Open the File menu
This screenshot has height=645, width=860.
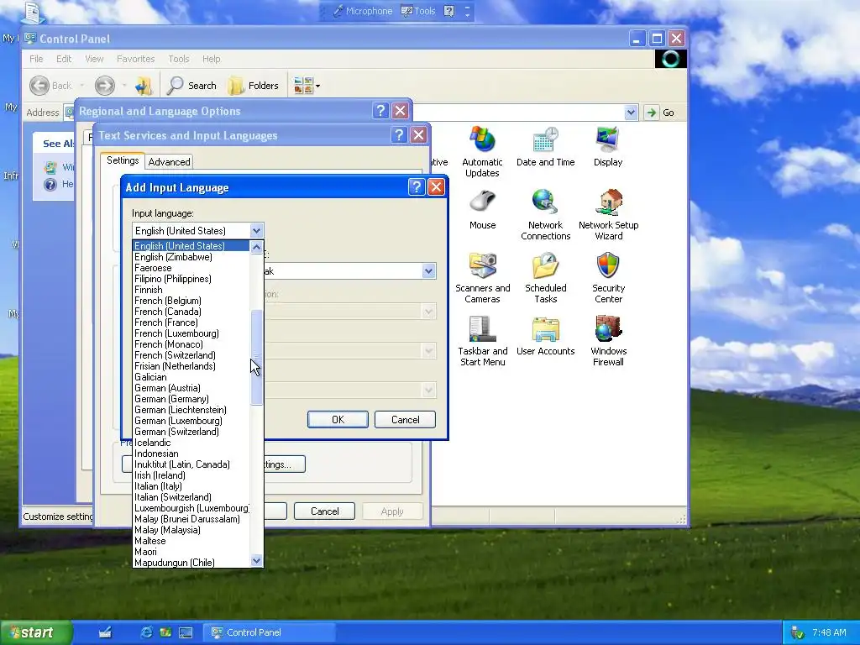click(x=36, y=59)
